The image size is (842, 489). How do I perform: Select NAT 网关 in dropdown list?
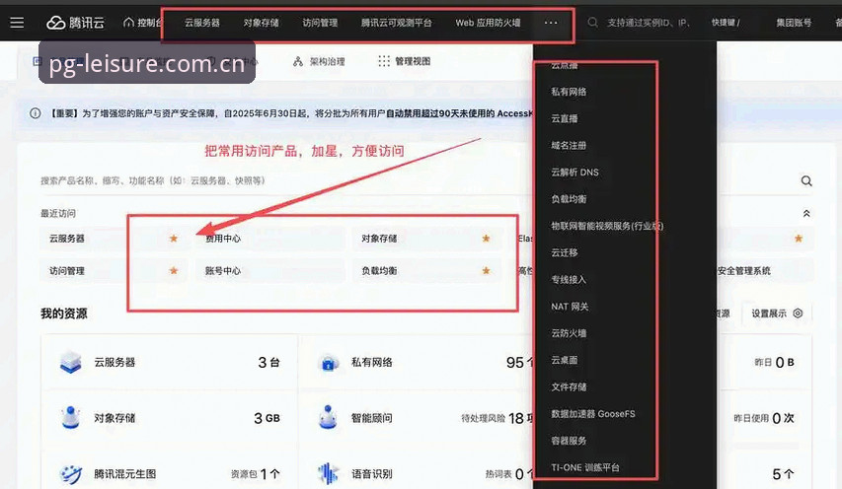point(570,307)
